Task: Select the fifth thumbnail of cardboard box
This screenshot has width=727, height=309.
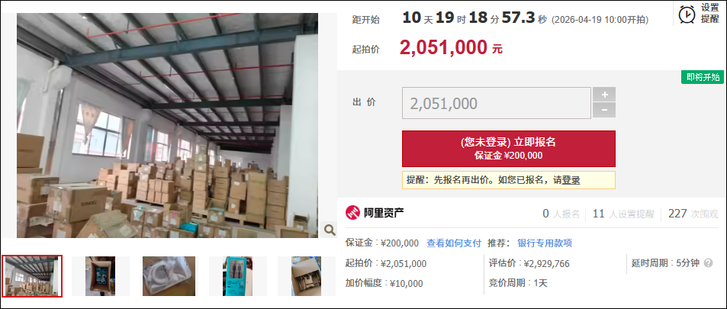Action: [306, 276]
